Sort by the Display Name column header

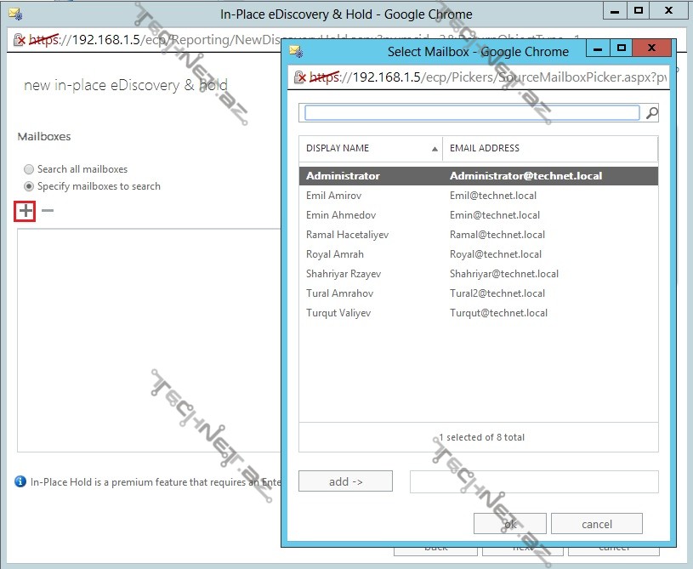click(371, 148)
